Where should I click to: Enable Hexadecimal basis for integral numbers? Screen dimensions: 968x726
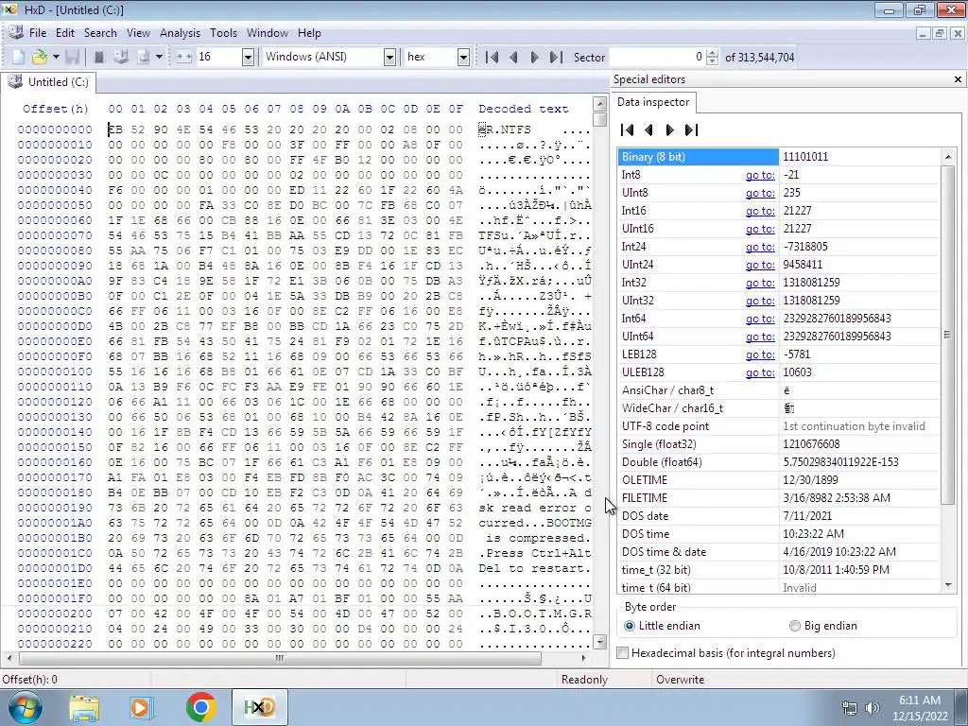[726, 652]
